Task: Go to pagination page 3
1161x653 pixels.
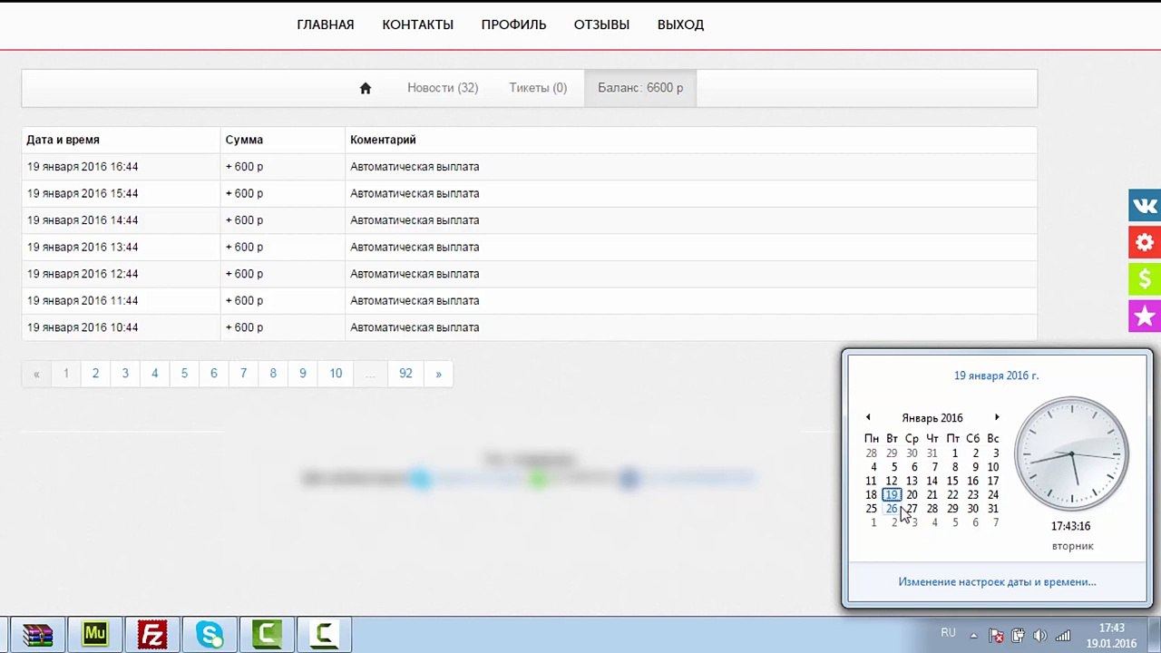Action: point(125,374)
